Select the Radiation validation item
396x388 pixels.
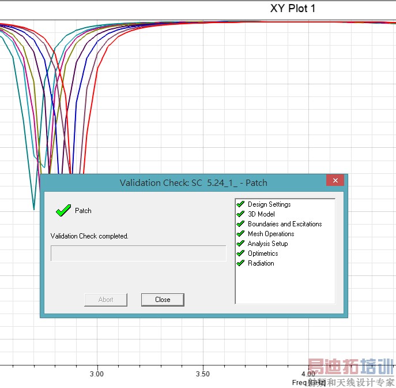click(x=261, y=263)
